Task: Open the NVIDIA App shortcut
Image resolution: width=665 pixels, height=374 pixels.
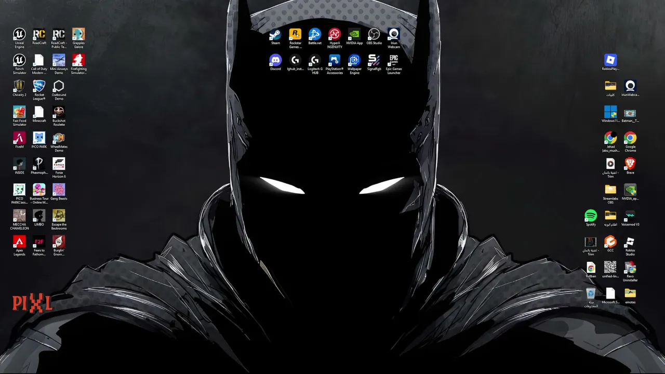Action: (x=354, y=36)
